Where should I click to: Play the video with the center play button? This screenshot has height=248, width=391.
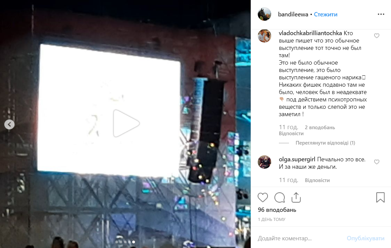point(126,123)
